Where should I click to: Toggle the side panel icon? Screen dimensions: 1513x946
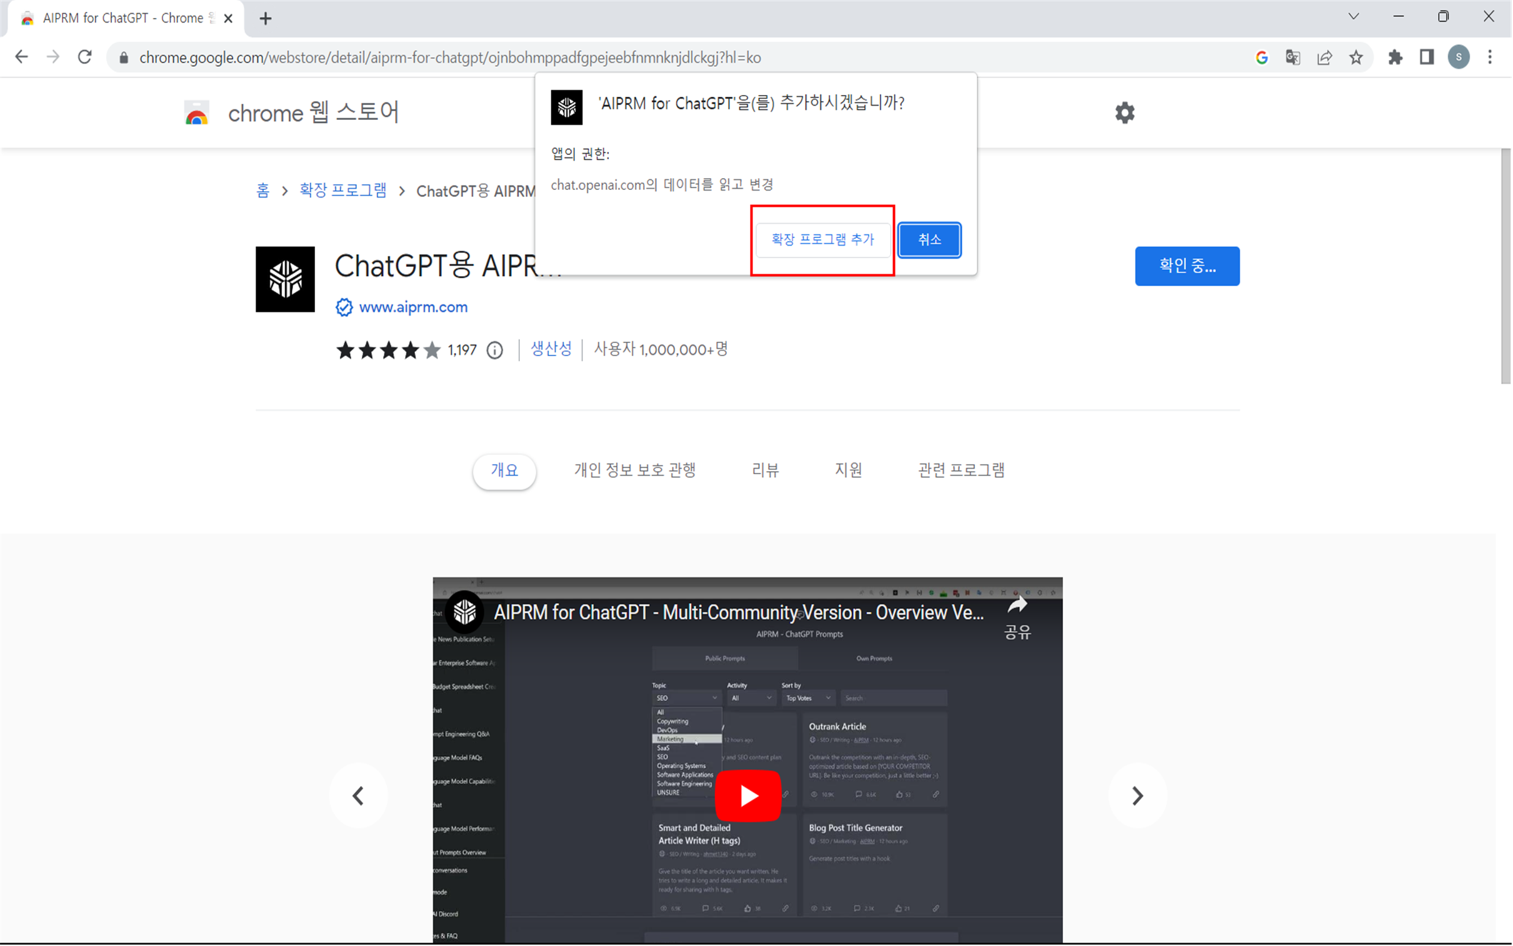1427,57
